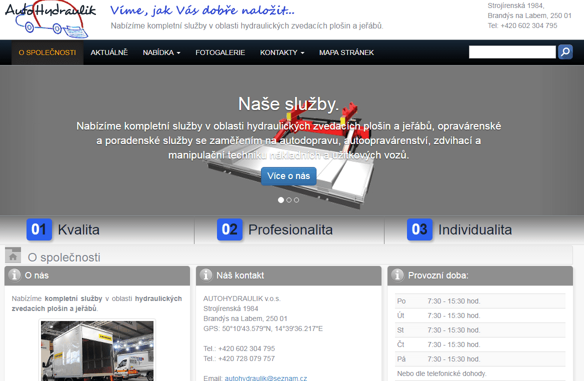Viewport: 584px width, 381px height.
Task: Click the info icon in Provozní doba header
Action: point(397,275)
